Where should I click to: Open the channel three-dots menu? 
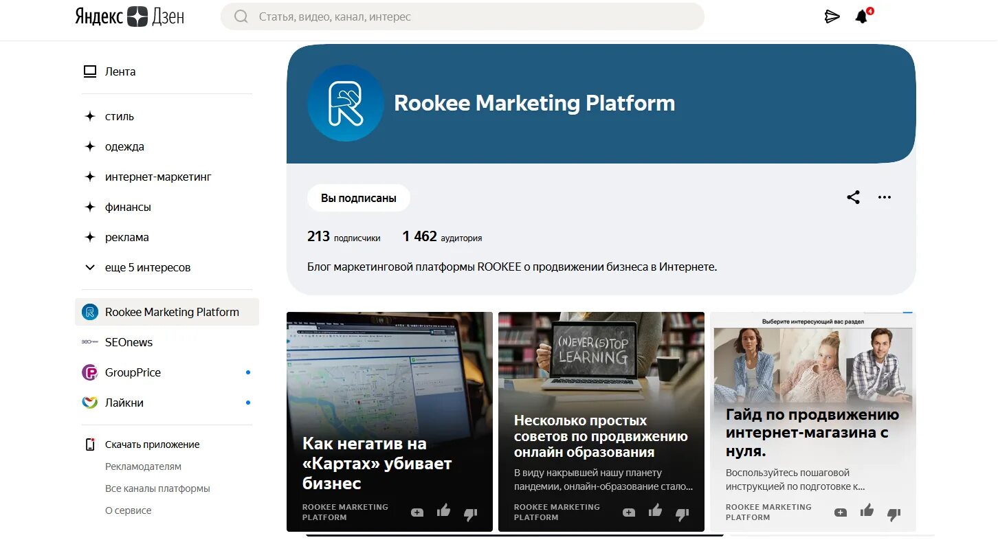coord(885,198)
